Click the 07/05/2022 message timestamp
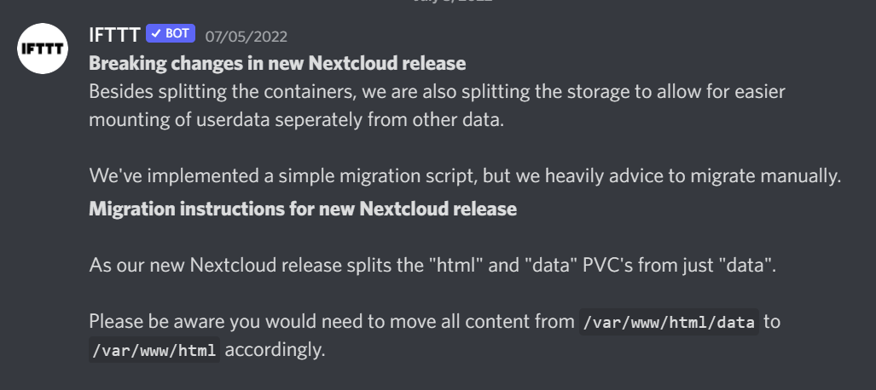 (246, 37)
